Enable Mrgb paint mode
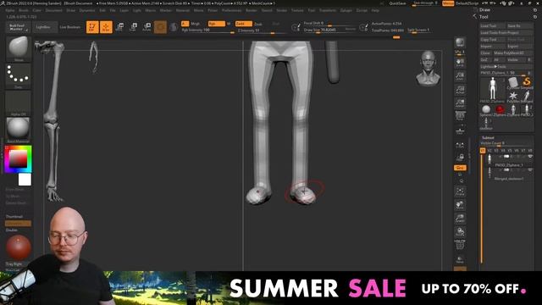The image size is (542, 305). (196, 24)
